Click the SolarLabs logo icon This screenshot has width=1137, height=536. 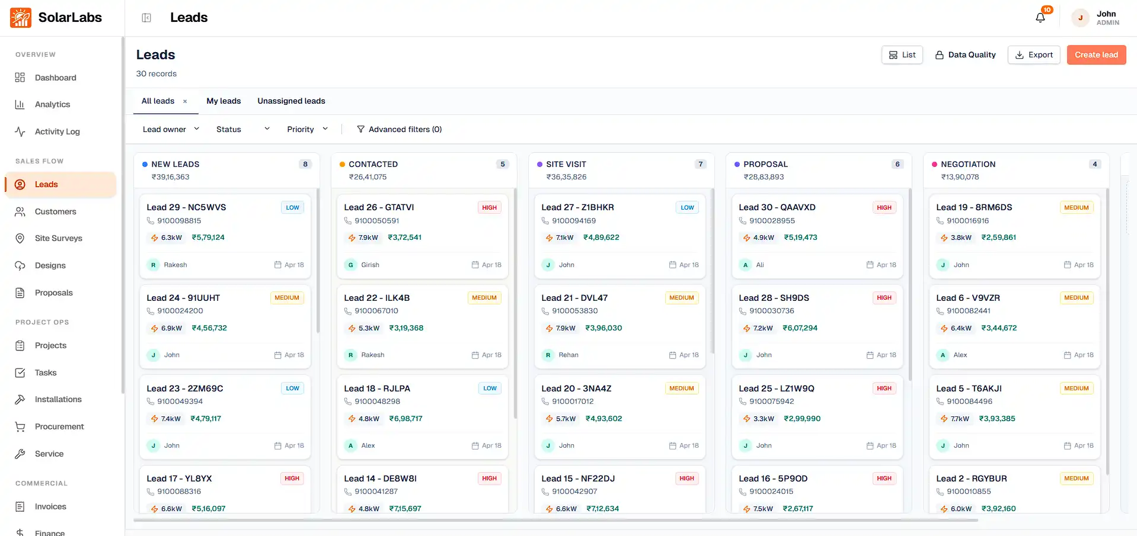pos(21,18)
